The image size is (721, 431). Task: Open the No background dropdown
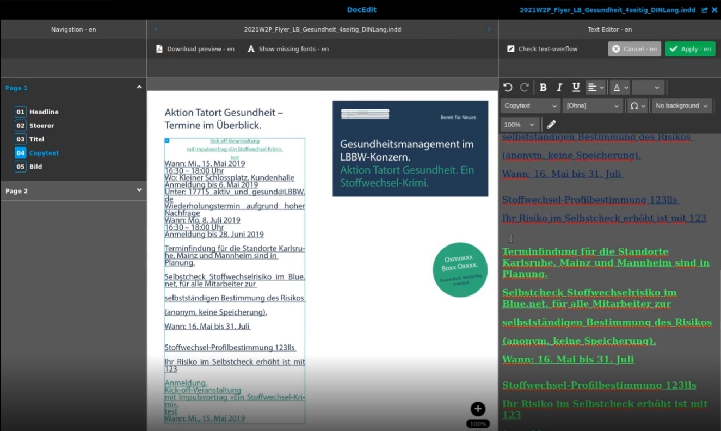682,106
